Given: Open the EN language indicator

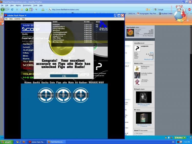Looking at the screenshot, I should pos(173,142).
